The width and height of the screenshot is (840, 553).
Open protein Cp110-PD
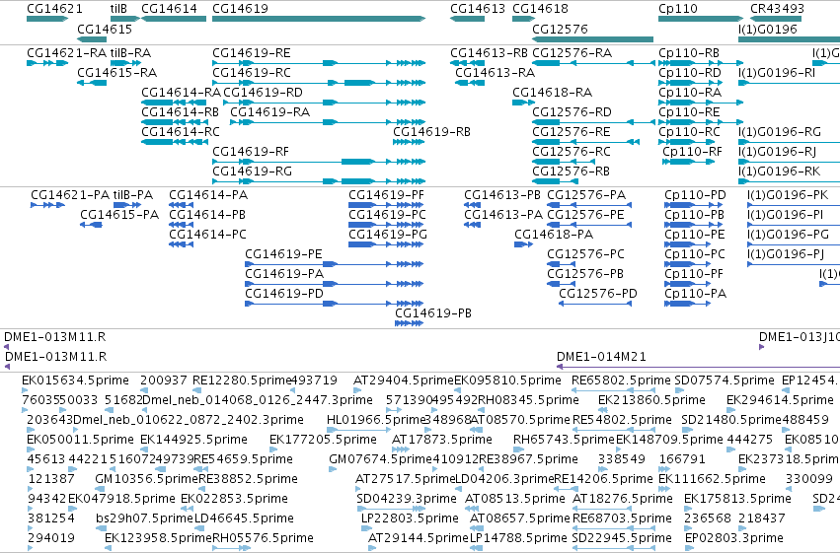(695, 195)
